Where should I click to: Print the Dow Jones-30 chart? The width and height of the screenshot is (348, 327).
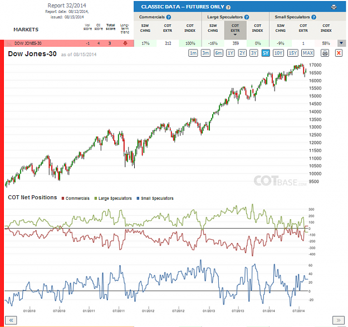pyautogui.click(x=325, y=53)
